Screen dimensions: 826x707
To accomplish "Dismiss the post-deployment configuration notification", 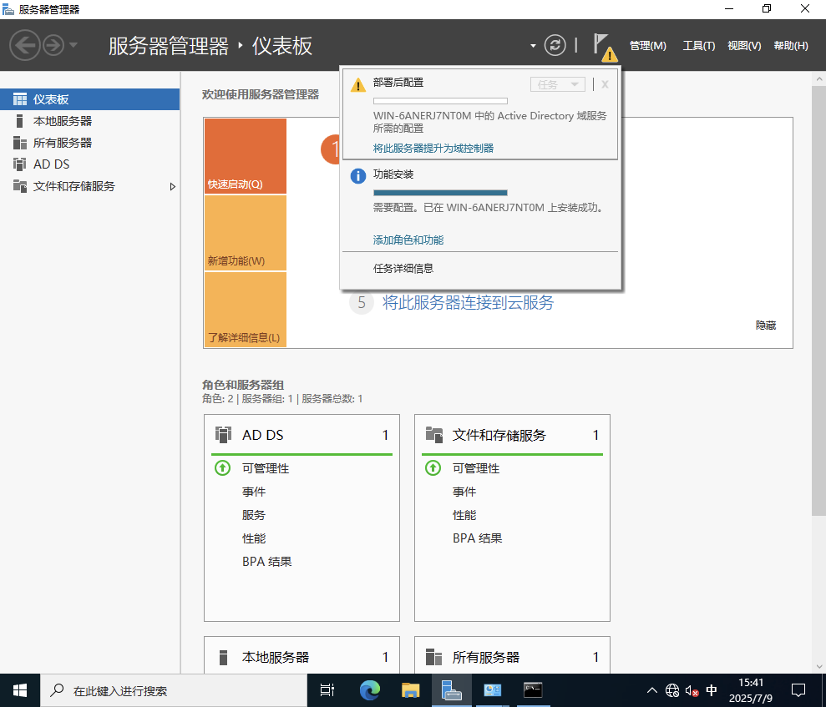I will point(605,84).
